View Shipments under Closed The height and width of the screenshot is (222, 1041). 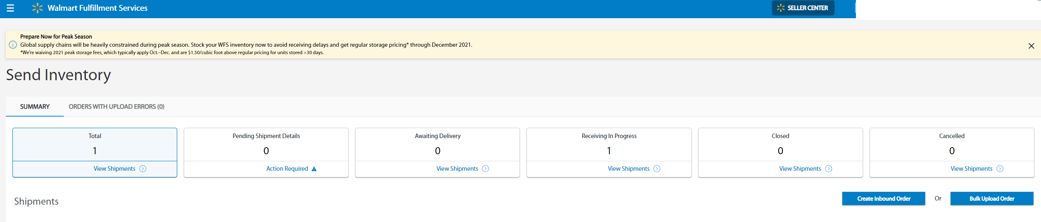[x=800, y=169]
